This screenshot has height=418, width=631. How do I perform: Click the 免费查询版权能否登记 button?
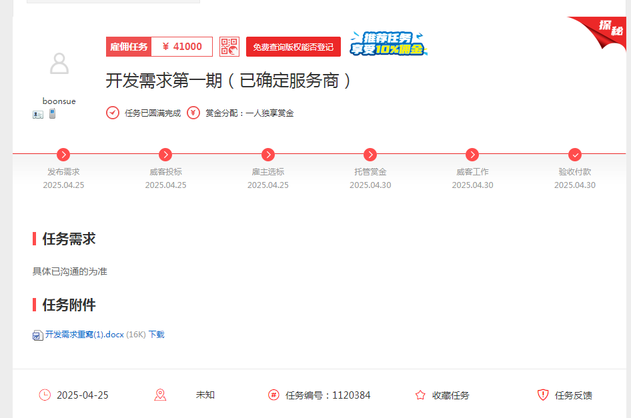tap(293, 47)
